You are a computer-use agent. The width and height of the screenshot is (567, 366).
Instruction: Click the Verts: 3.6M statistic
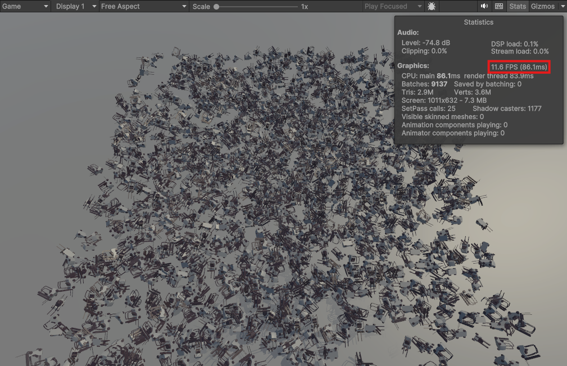tap(472, 92)
